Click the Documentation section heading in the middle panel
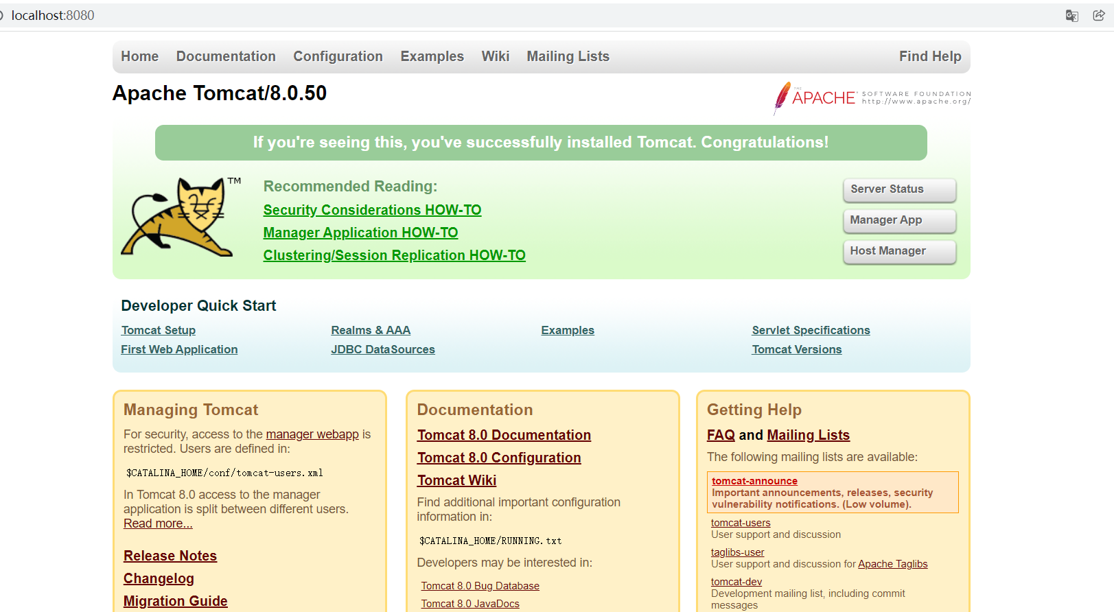 coord(475,410)
